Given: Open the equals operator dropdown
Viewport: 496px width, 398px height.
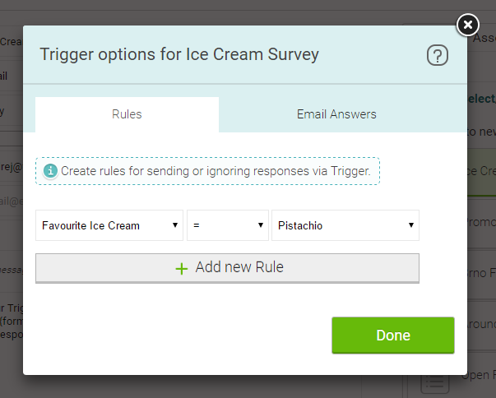Looking at the screenshot, I should (228, 225).
